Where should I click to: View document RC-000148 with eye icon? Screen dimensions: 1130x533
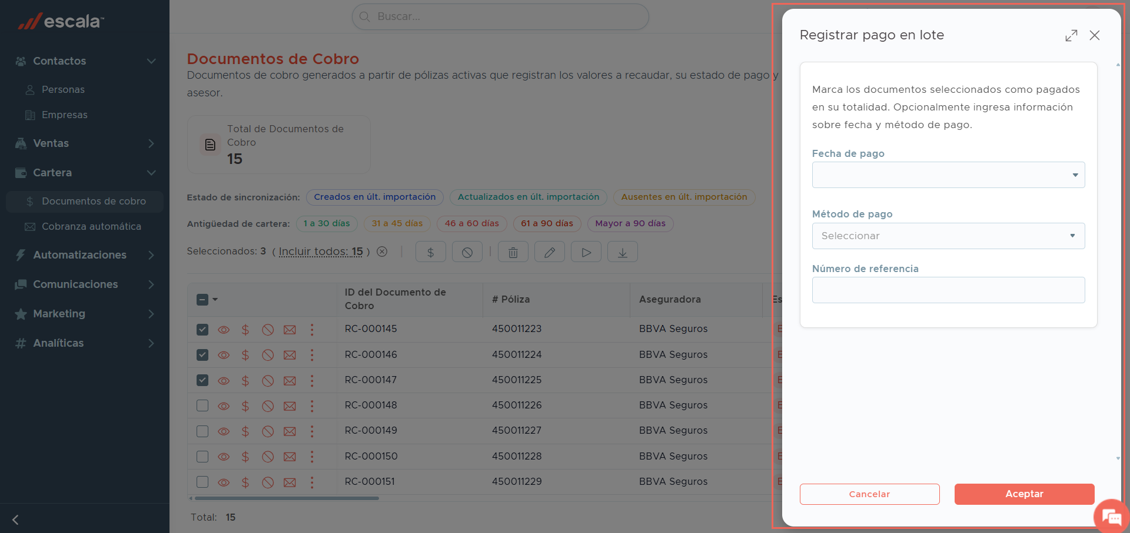click(224, 406)
